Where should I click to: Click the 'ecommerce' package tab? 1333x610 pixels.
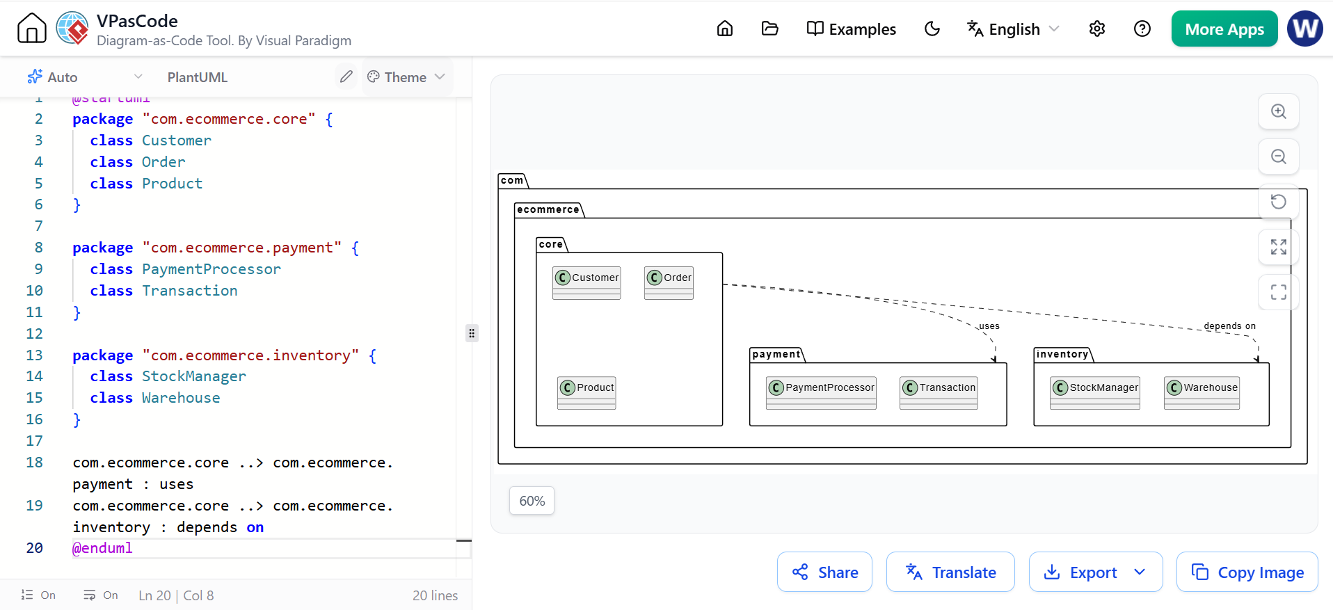click(x=548, y=210)
